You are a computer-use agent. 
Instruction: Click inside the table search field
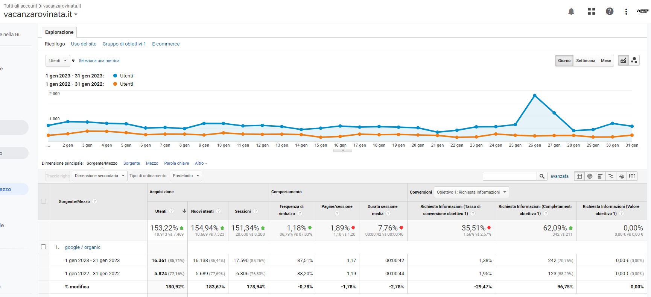(x=510, y=176)
